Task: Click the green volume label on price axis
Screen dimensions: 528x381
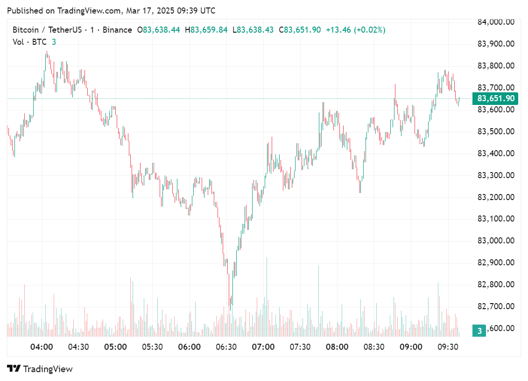Action: tap(479, 331)
